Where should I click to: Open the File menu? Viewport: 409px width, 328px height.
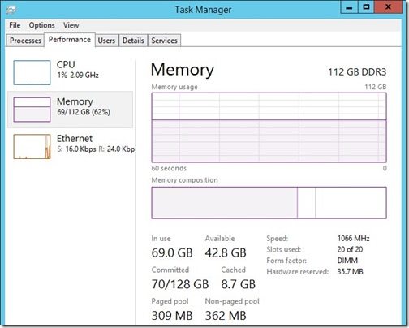point(15,25)
